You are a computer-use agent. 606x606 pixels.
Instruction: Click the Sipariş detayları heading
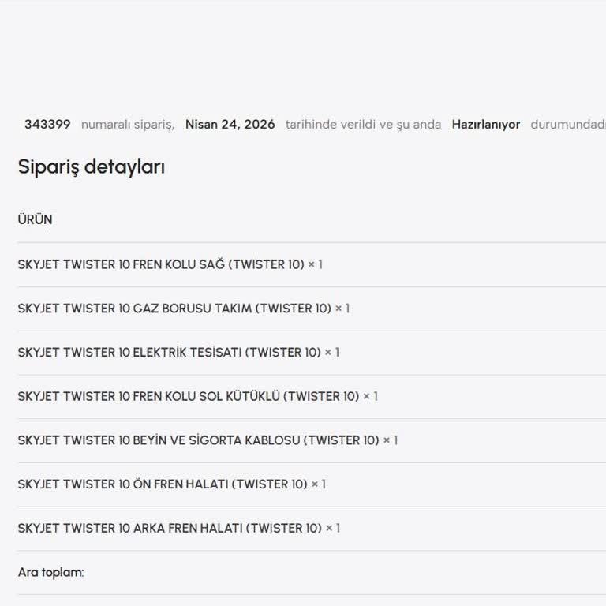[x=92, y=167]
